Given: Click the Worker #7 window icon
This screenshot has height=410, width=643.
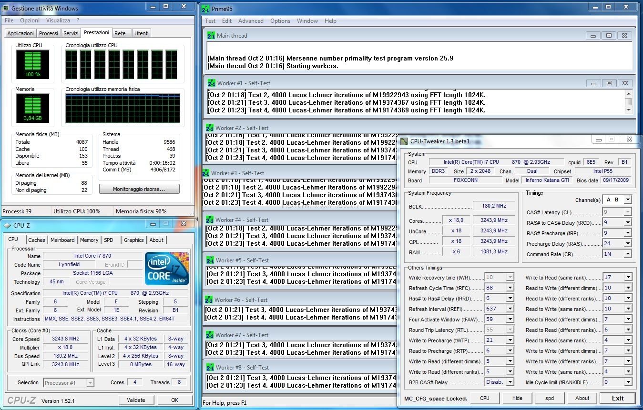Looking at the screenshot, I should tap(210, 335).
